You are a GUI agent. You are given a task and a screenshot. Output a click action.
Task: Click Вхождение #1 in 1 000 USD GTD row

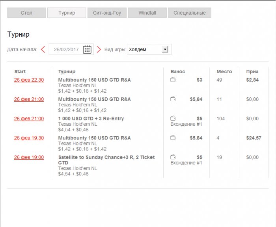(x=186, y=124)
